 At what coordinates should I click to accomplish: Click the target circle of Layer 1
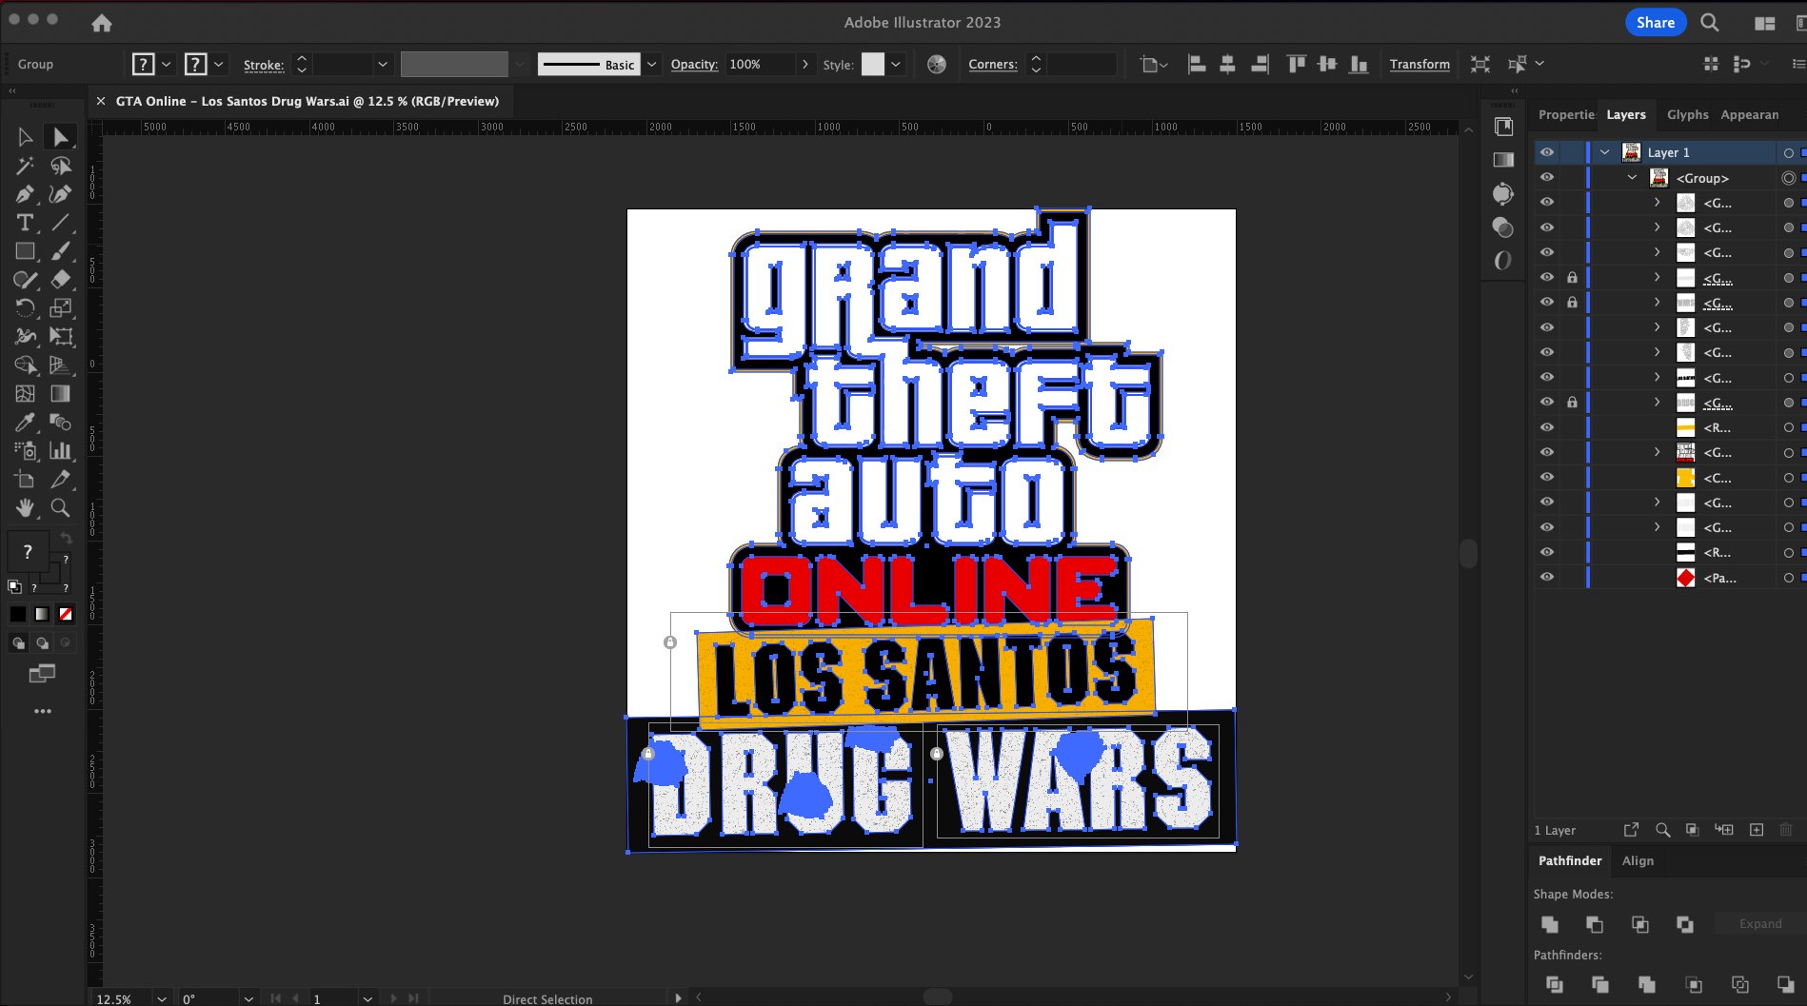pos(1789,152)
